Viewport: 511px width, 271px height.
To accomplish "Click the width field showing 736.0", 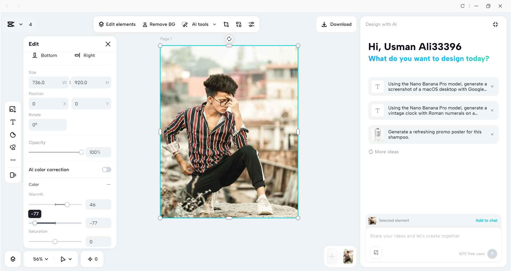I will click(48, 83).
